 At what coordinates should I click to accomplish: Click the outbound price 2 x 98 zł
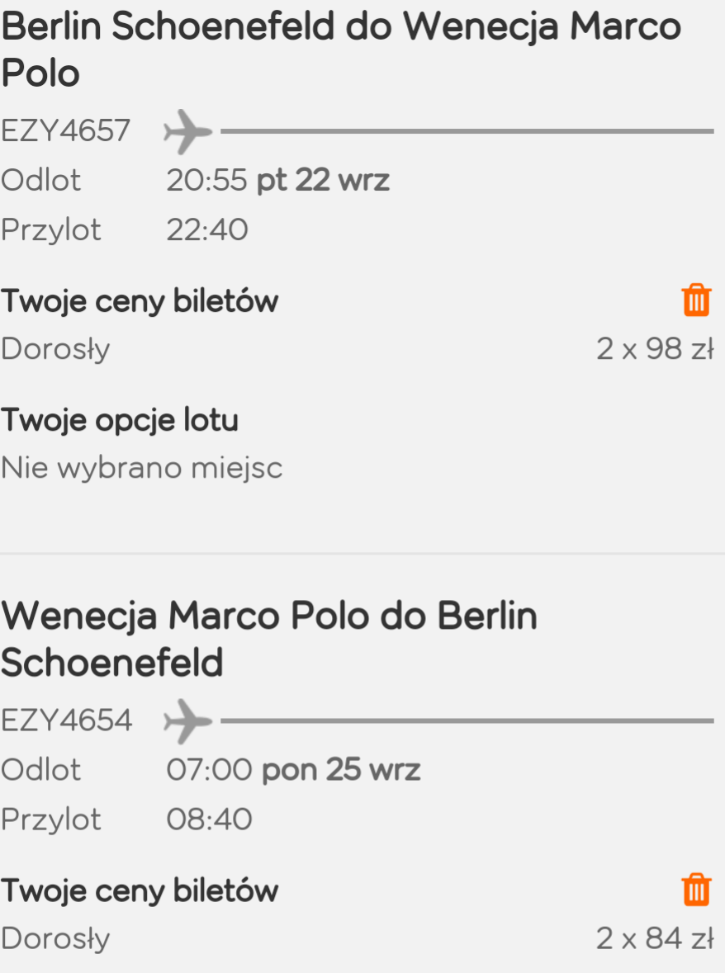(656, 349)
